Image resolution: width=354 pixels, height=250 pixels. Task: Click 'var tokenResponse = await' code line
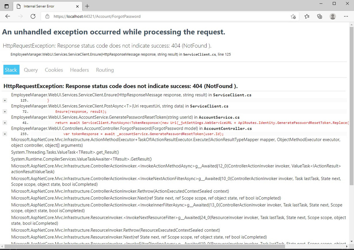pyautogui.click(x=143, y=134)
